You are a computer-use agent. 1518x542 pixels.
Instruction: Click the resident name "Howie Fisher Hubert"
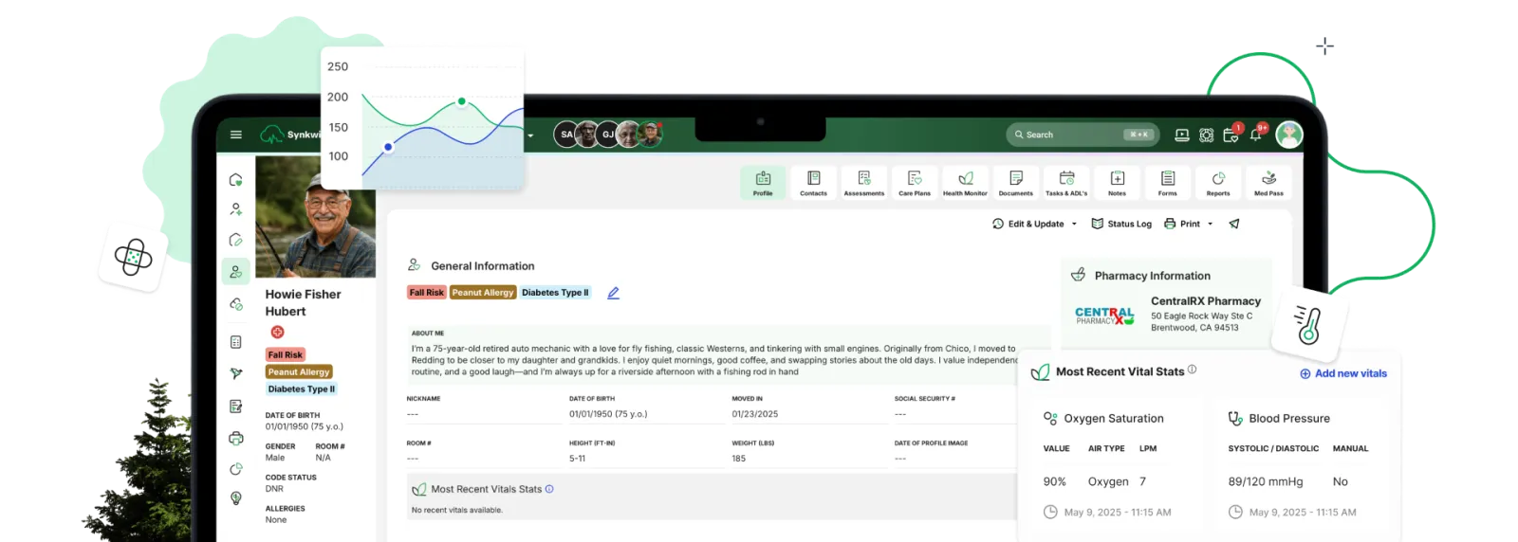click(x=303, y=302)
